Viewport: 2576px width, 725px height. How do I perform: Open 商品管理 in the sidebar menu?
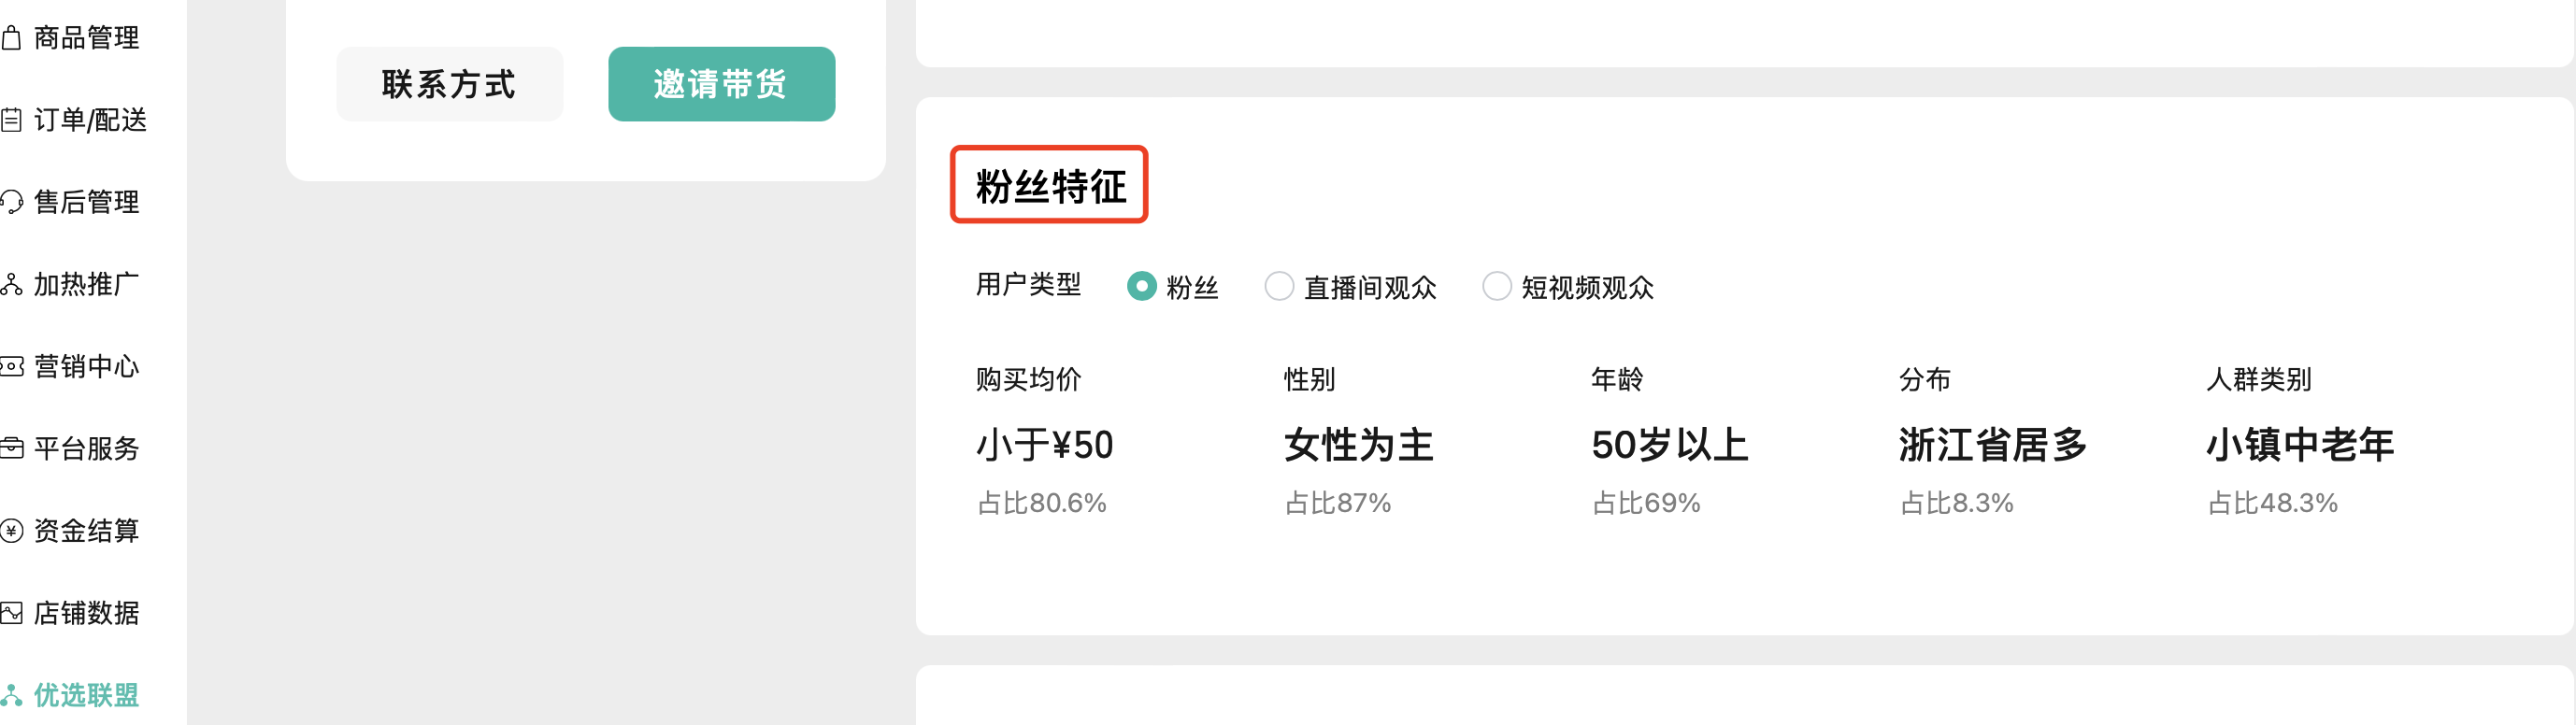coord(87,39)
